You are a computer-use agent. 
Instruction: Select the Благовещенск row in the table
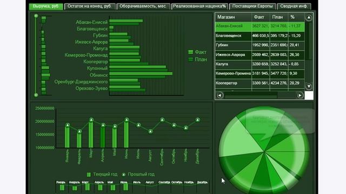tap(260, 36)
